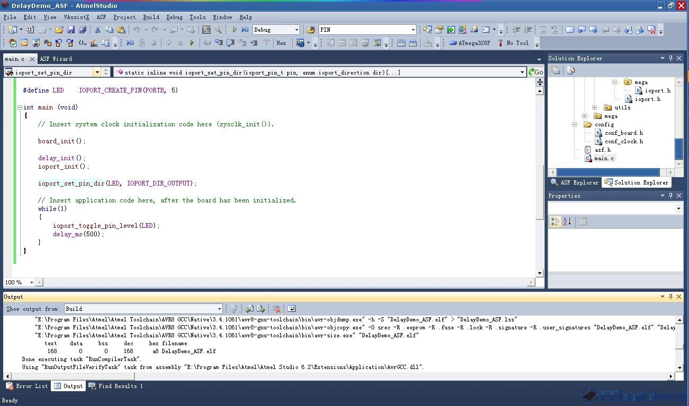Click the Solution Explorer horizontal scrollbar thumb

[x=608, y=172]
